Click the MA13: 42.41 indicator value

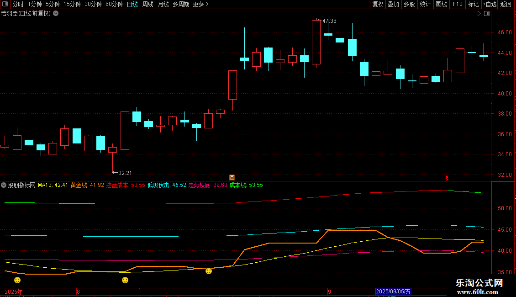[53, 185]
